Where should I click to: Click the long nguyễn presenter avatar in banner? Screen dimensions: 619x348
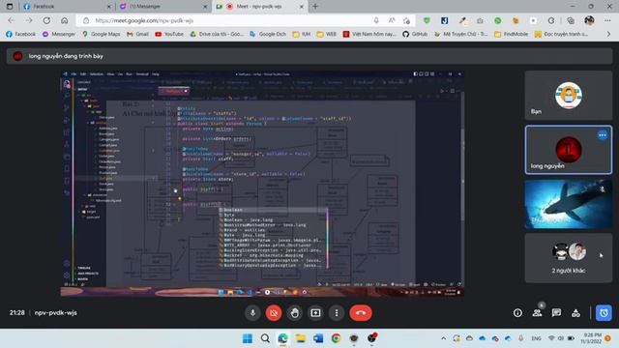coord(17,56)
